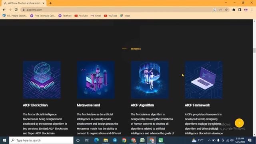This screenshot has width=256, height=144.
Task: Open the network signal tray icon
Action: tap(228, 140)
